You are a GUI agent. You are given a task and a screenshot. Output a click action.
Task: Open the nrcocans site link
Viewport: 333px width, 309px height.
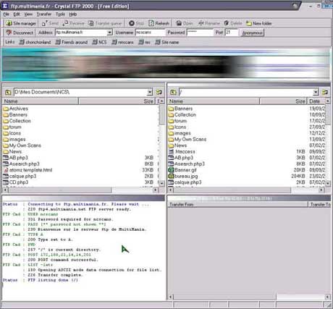coord(122,42)
